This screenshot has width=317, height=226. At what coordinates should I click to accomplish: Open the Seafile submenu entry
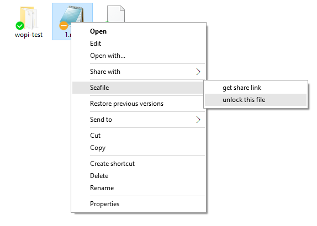click(x=139, y=88)
